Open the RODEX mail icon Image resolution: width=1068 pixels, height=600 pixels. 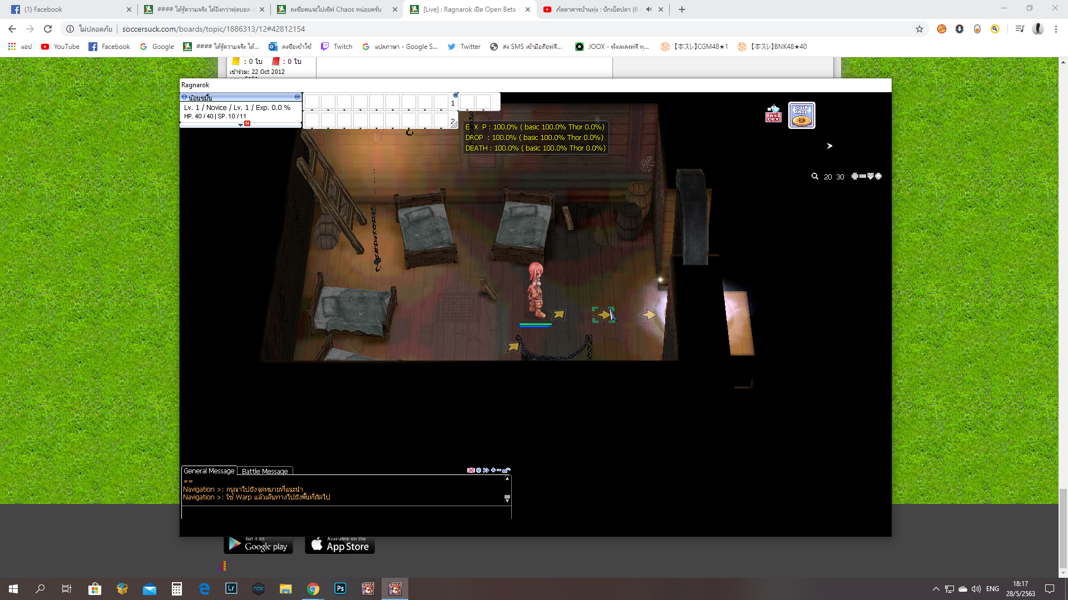[x=773, y=114]
